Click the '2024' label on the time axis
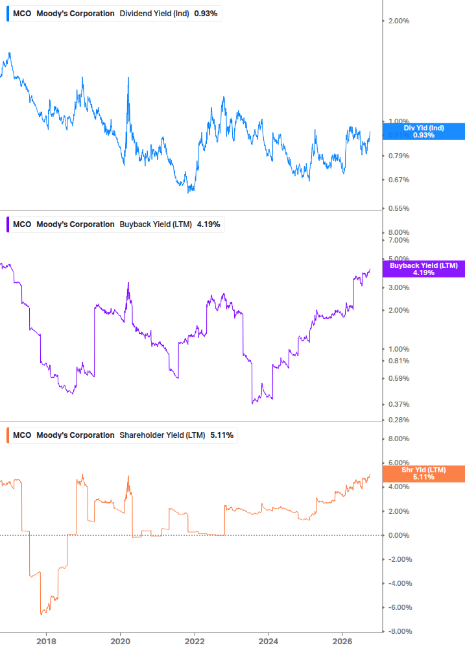Viewport: 465px width, 652px height. click(268, 641)
